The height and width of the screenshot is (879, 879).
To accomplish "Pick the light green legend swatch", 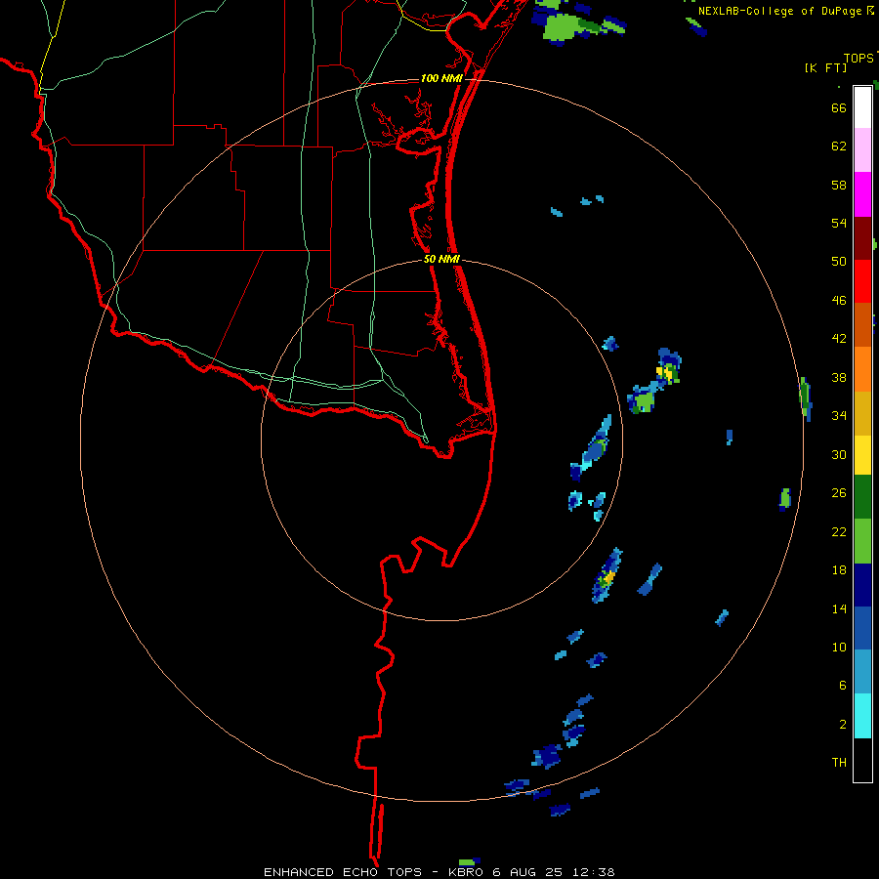I will point(862,541).
